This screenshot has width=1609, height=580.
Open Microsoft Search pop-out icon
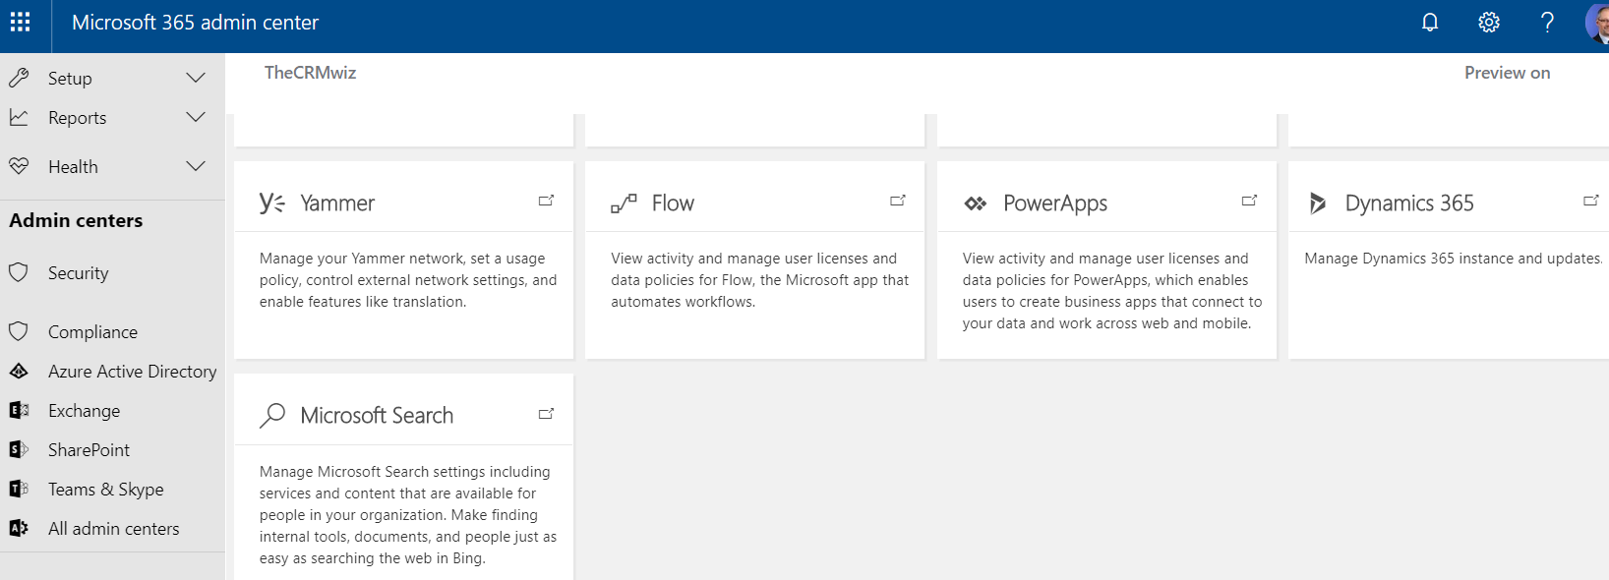[546, 414]
